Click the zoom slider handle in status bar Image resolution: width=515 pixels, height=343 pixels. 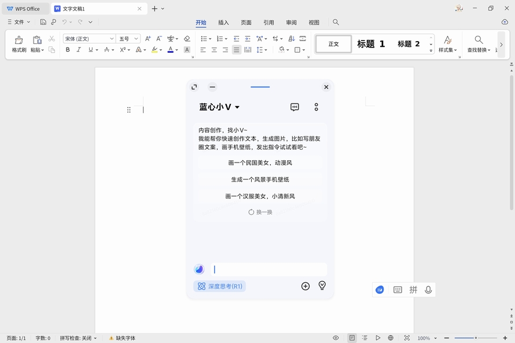pyautogui.click(x=476, y=338)
